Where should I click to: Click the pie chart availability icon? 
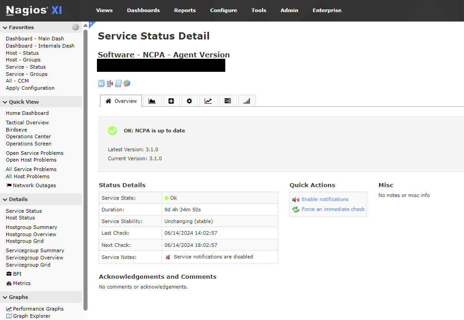click(x=127, y=83)
